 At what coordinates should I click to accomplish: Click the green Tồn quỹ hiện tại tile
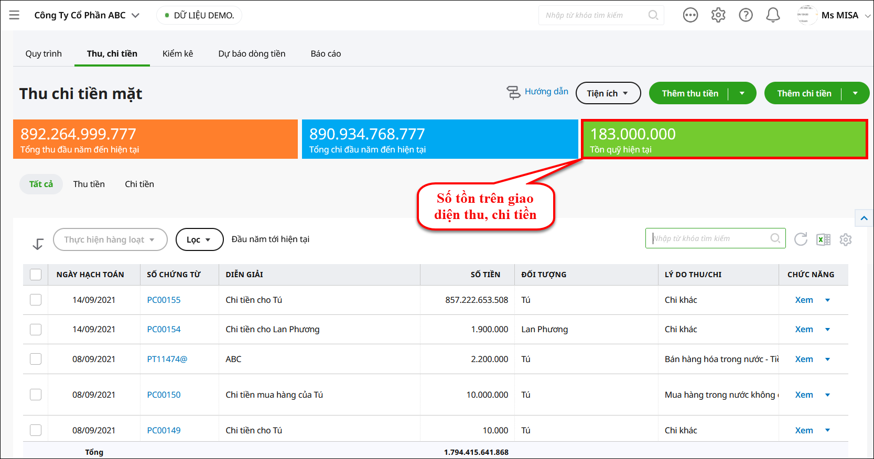coord(724,139)
